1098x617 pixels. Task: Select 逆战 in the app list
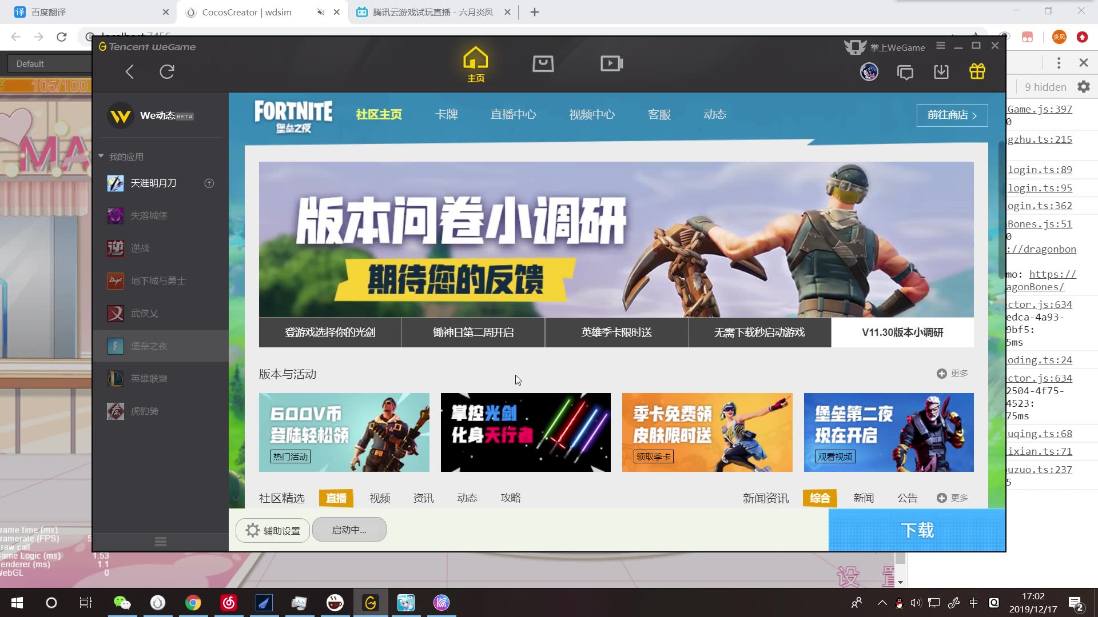[160, 249]
